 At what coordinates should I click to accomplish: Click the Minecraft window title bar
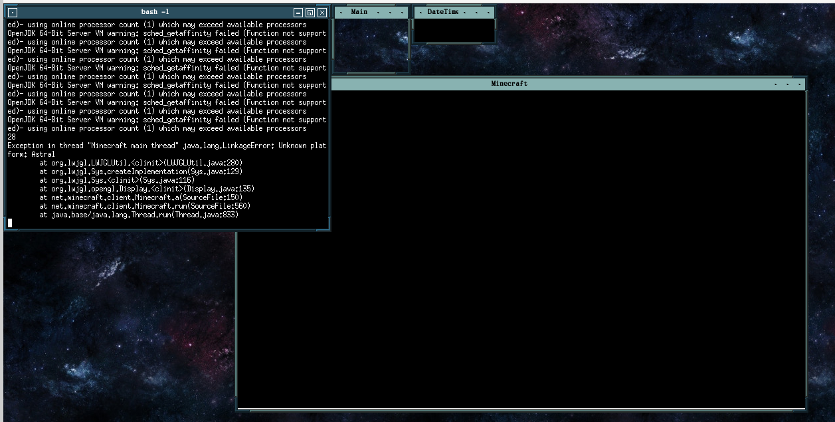(x=509, y=84)
